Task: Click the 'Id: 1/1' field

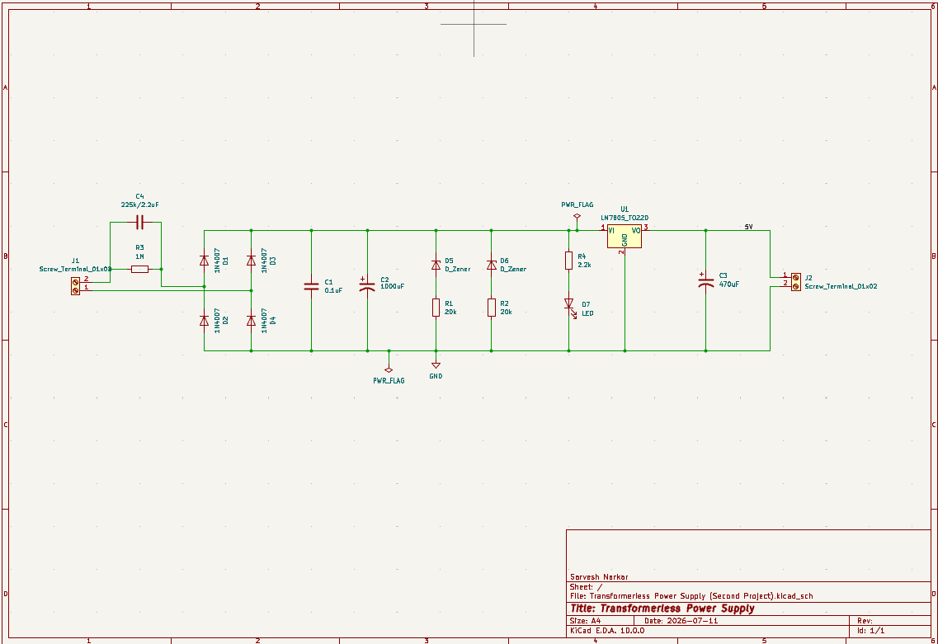Action: (x=871, y=630)
